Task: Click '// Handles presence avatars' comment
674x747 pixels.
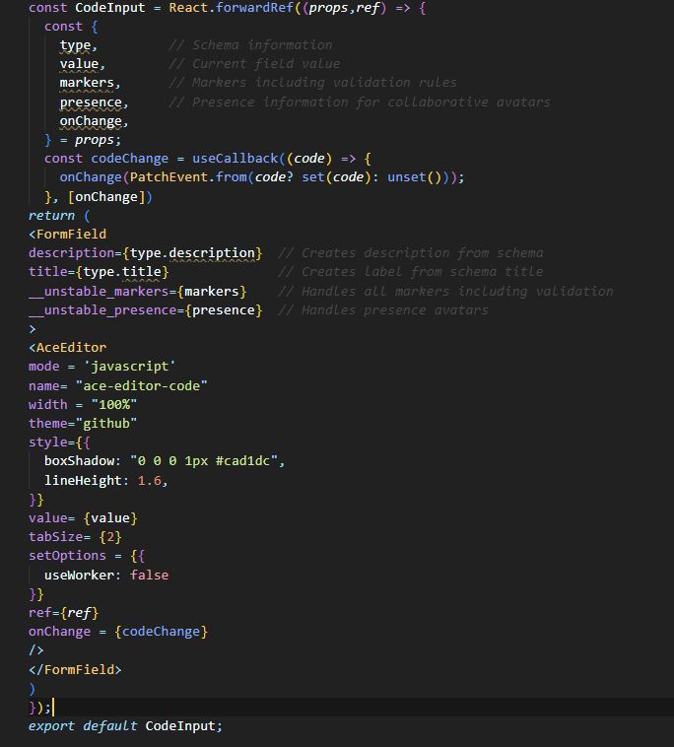Action: coord(383,310)
